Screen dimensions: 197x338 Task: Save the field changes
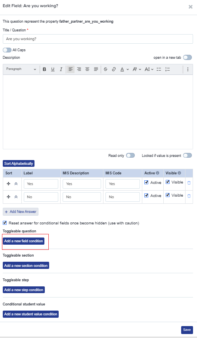(x=187, y=330)
